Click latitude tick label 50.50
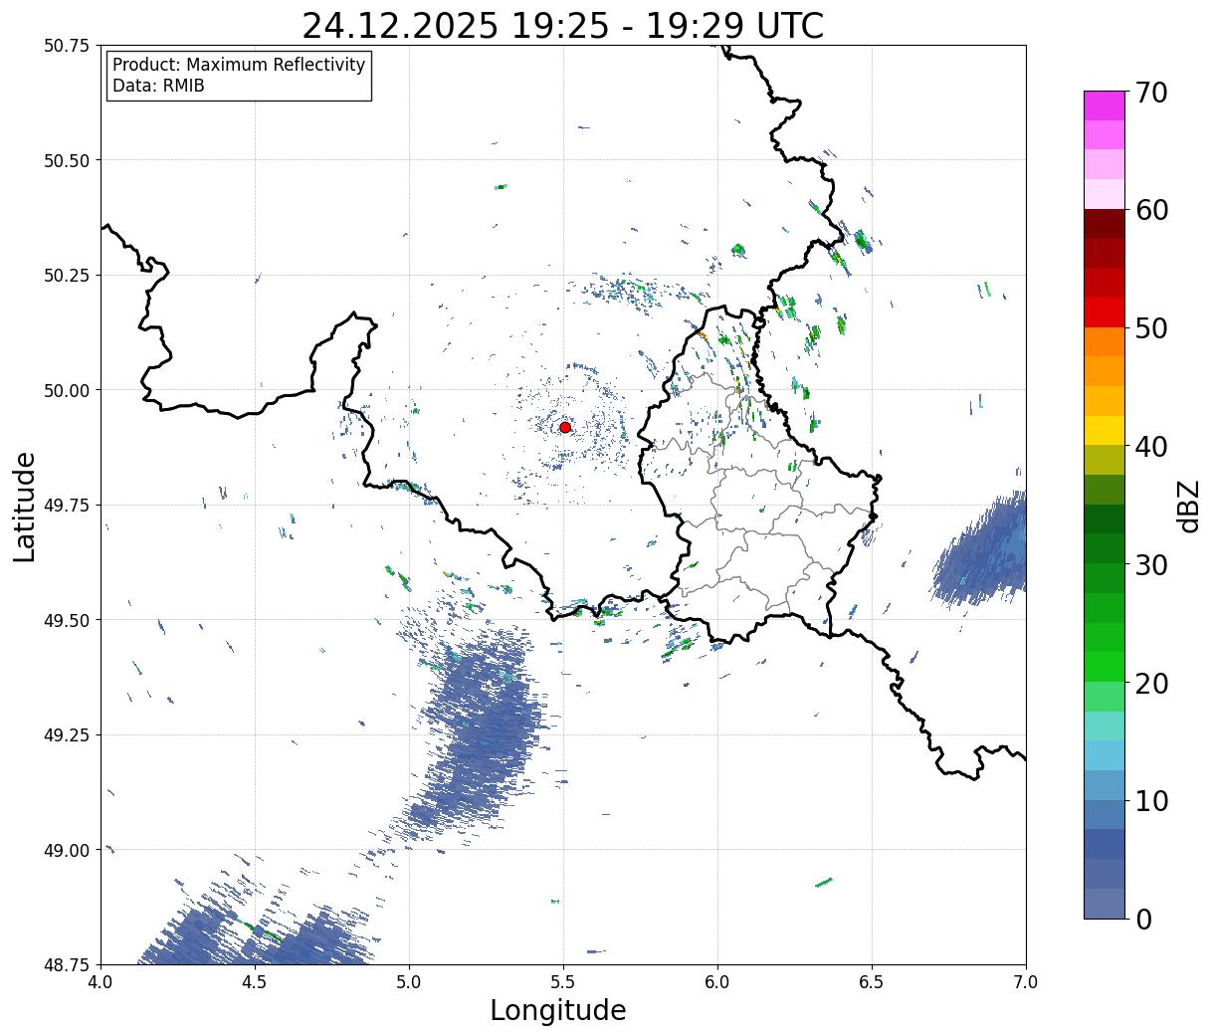Image resolution: width=1213 pixels, height=1035 pixels. click(67, 160)
